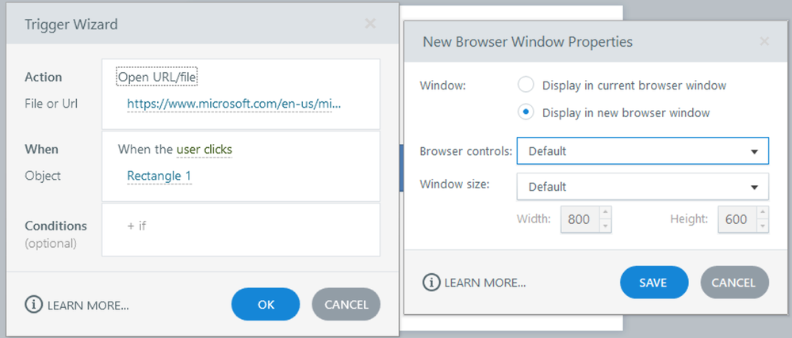Increase the Width value with up arrow
The image size is (792, 338).
point(604,213)
